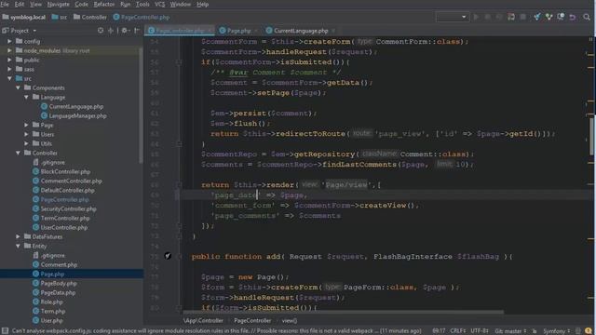Image resolution: width=596 pixels, height=335 pixels.
Task: Click the gutter icon at function add line
Action: pyautogui.click(x=168, y=256)
